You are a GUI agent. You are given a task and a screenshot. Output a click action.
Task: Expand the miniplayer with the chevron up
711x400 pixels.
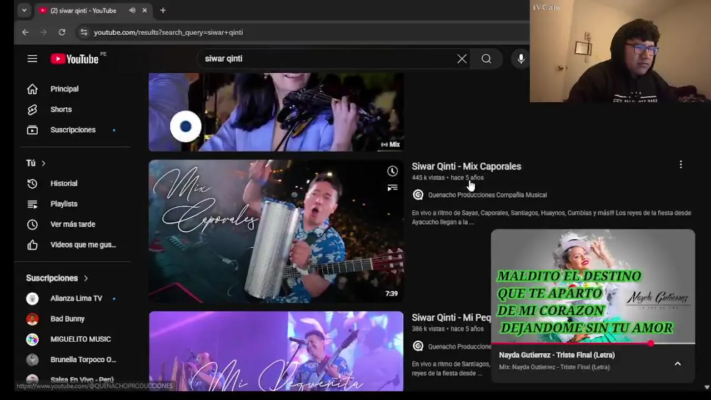pyautogui.click(x=678, y=363)
